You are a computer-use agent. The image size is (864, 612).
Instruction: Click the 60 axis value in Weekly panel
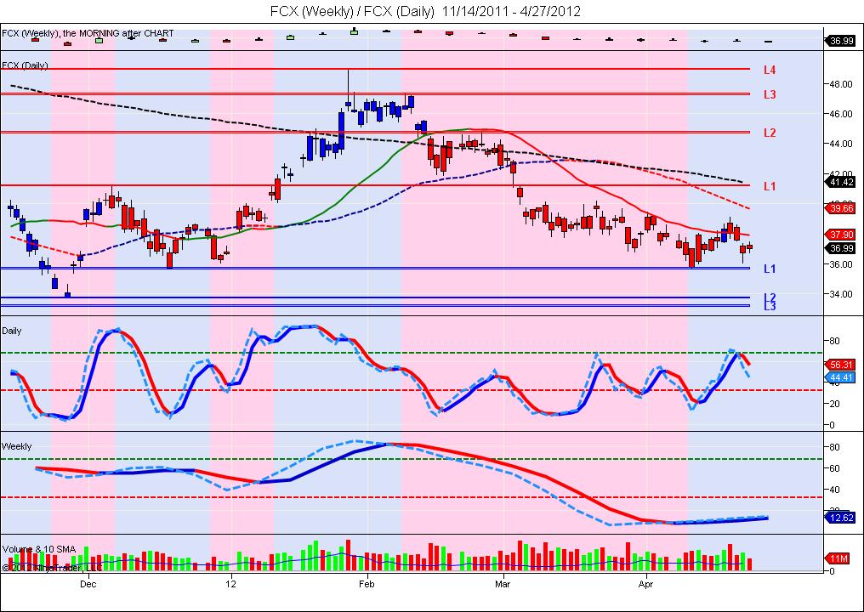[x=834, y=468]
